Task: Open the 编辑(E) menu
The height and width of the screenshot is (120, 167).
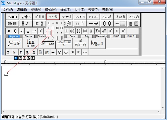Action: (x=22, y=10)
